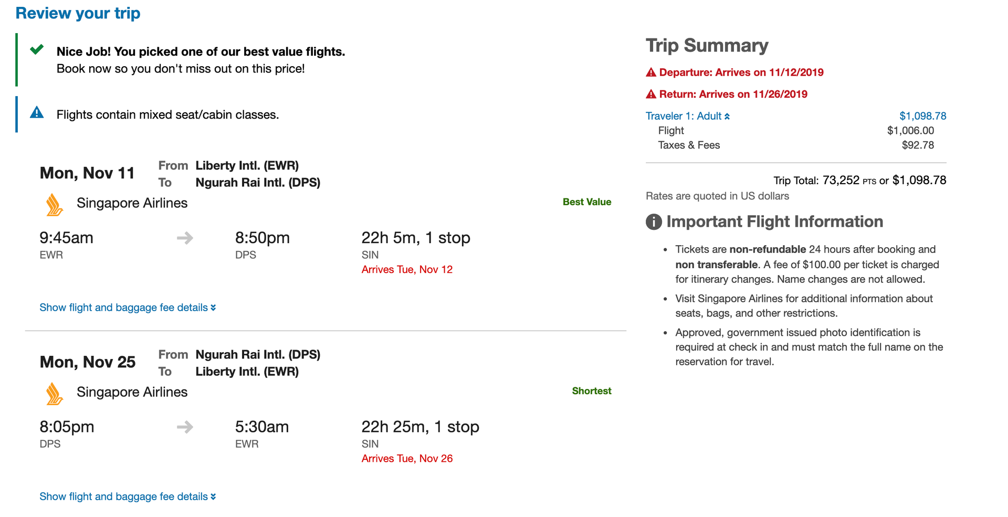1008x517 pixels.
Task: Open the Traveler 1: Adult link
Action: click(x=684, y=116)
